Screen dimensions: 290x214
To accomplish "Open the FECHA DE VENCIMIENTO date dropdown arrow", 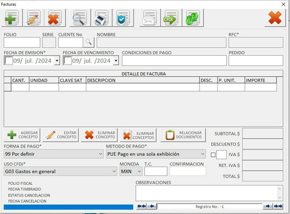I will [x=116, y=60].
